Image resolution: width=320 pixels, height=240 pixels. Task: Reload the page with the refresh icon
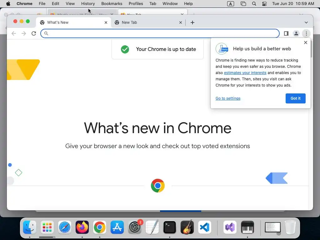tap(34, 33)
